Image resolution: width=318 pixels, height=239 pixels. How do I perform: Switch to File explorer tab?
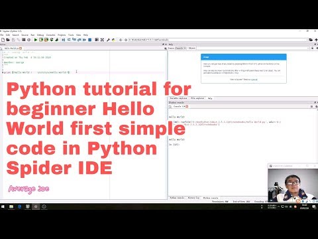click(197, 98)
